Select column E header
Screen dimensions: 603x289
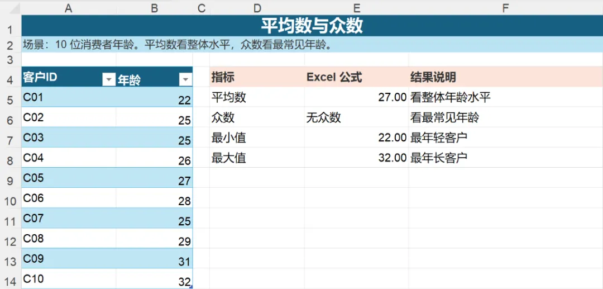(x=356, y=8)
